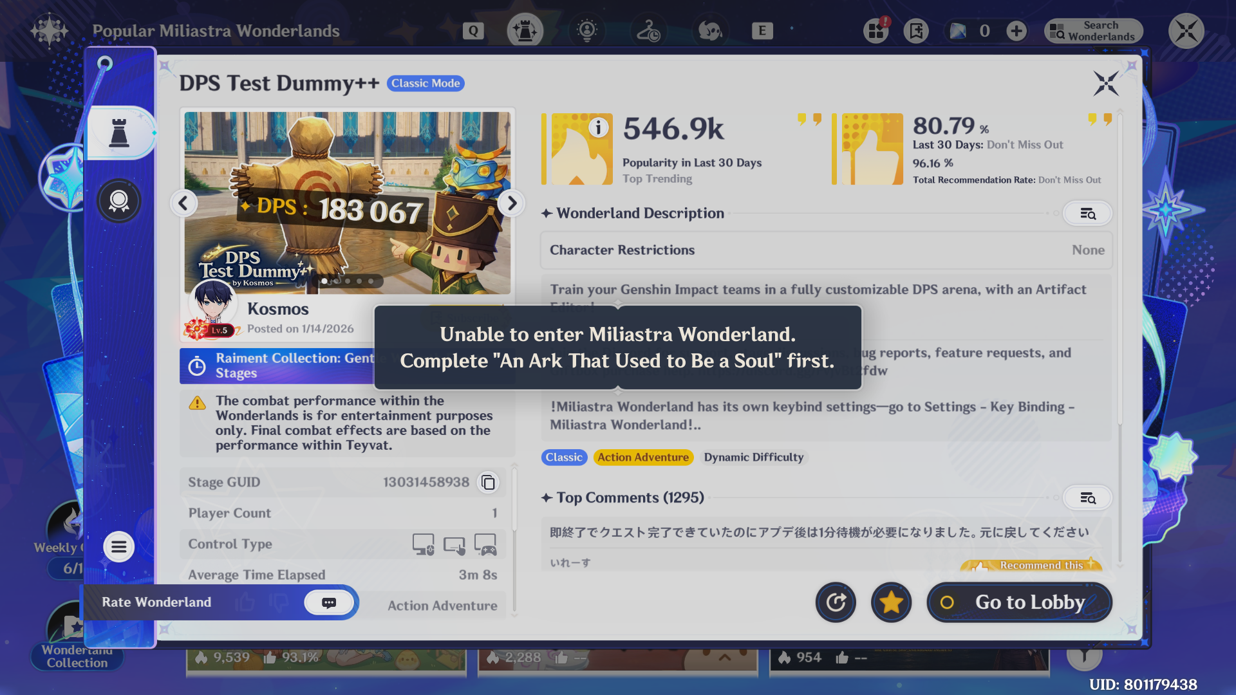Click the author name Kosmos

[278, 309]
